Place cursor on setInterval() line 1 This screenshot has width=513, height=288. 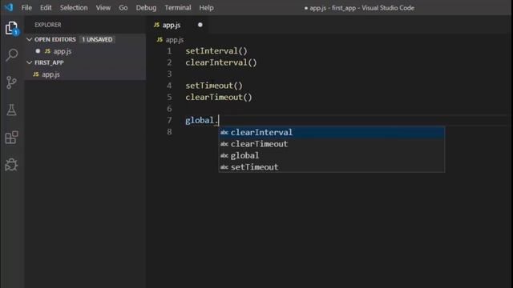click(x=216, y=51)
